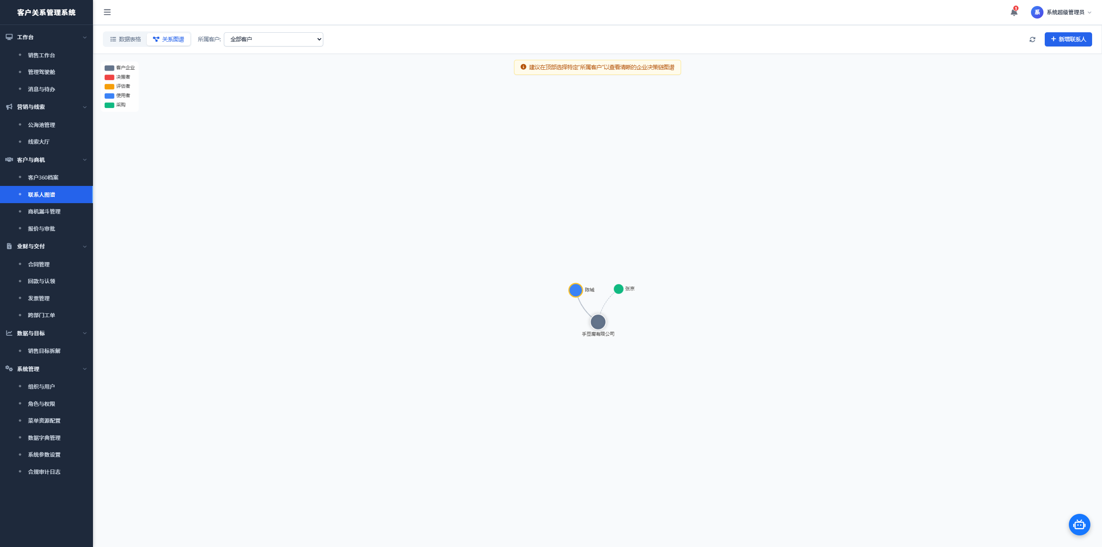The image size is (1102, 547).
Task: Switch to the 数据表格 tab
Action: point(125,39)
